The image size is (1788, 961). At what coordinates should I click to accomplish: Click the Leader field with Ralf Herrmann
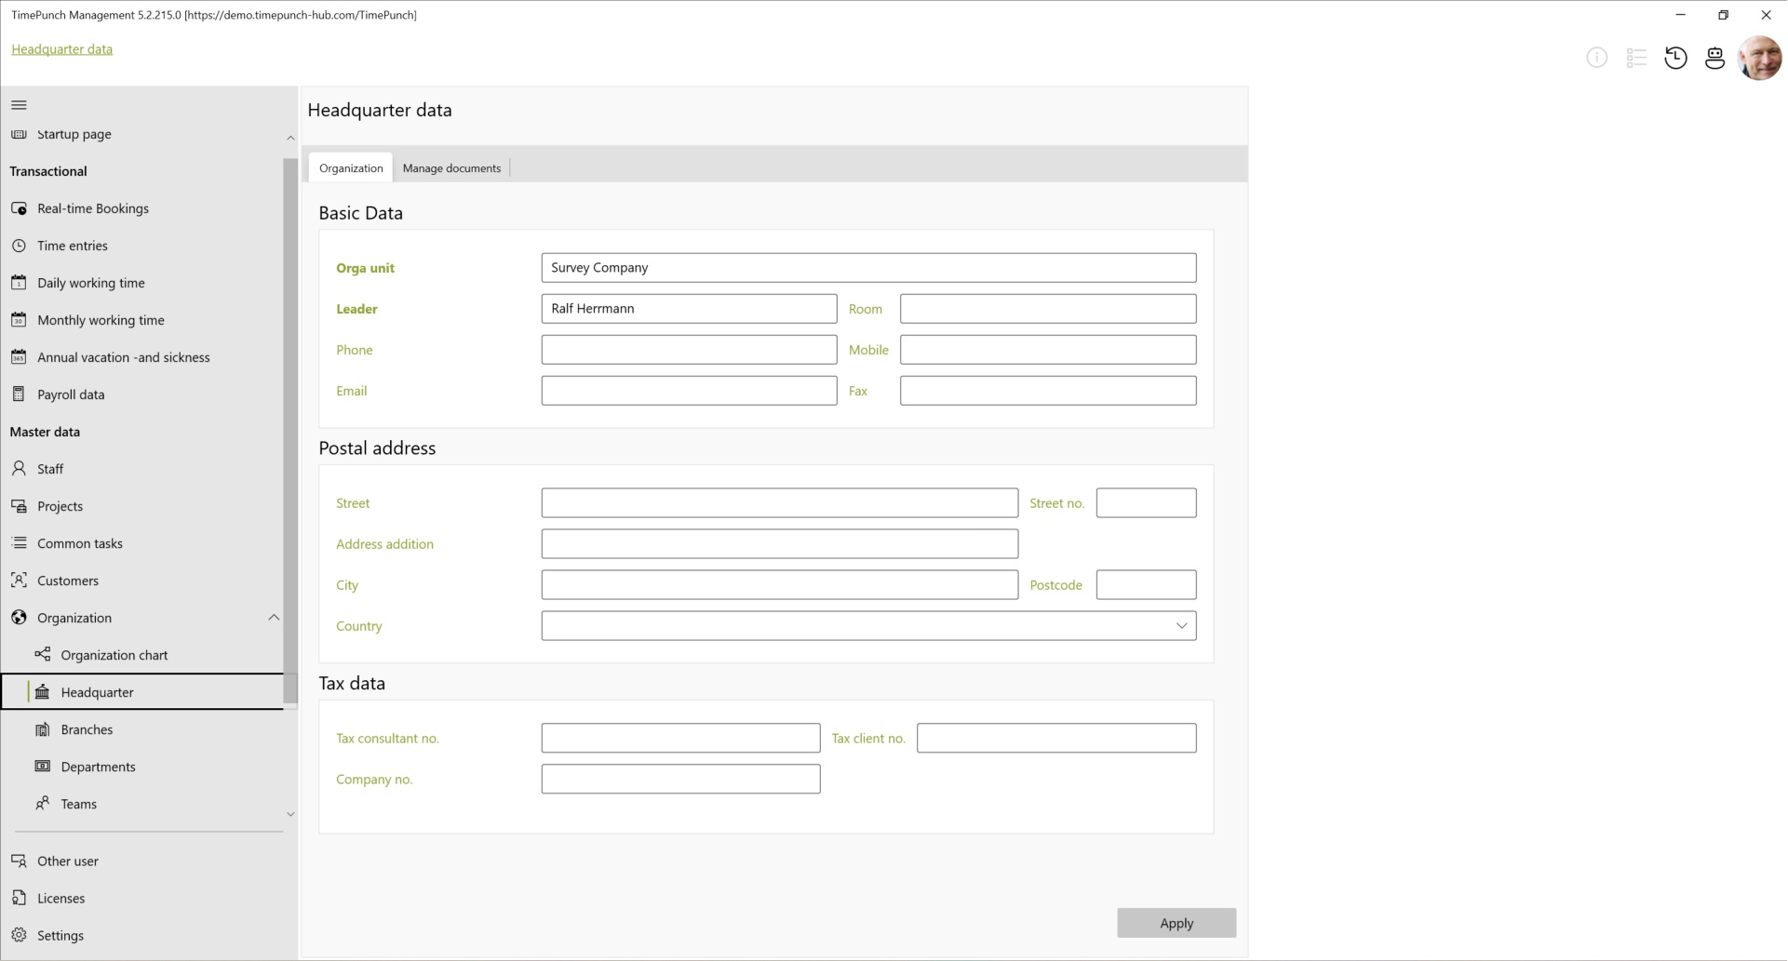[x=689, y=309]
